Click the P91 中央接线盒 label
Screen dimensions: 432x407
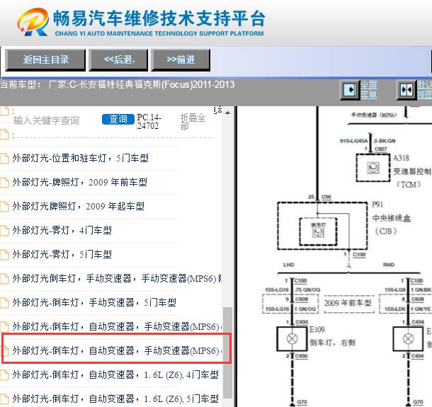(x=392, y=218)
